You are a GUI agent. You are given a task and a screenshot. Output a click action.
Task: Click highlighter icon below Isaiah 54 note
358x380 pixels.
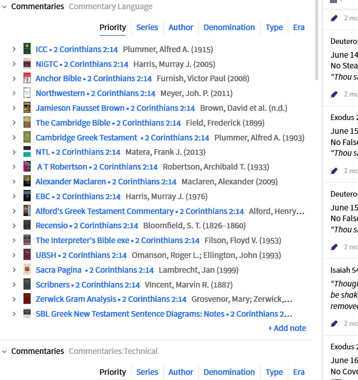click(334, 323)
